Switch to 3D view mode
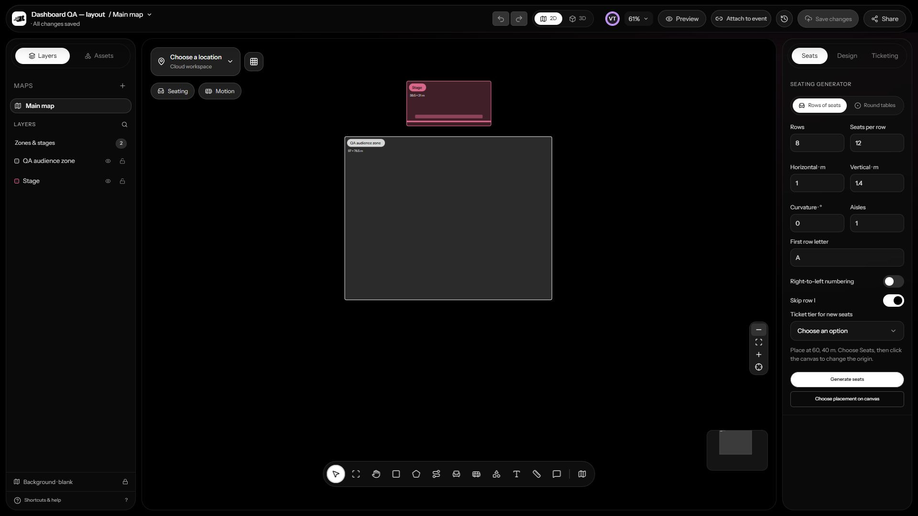The height and width of the screenshot is (516, 918). point(577,19)
